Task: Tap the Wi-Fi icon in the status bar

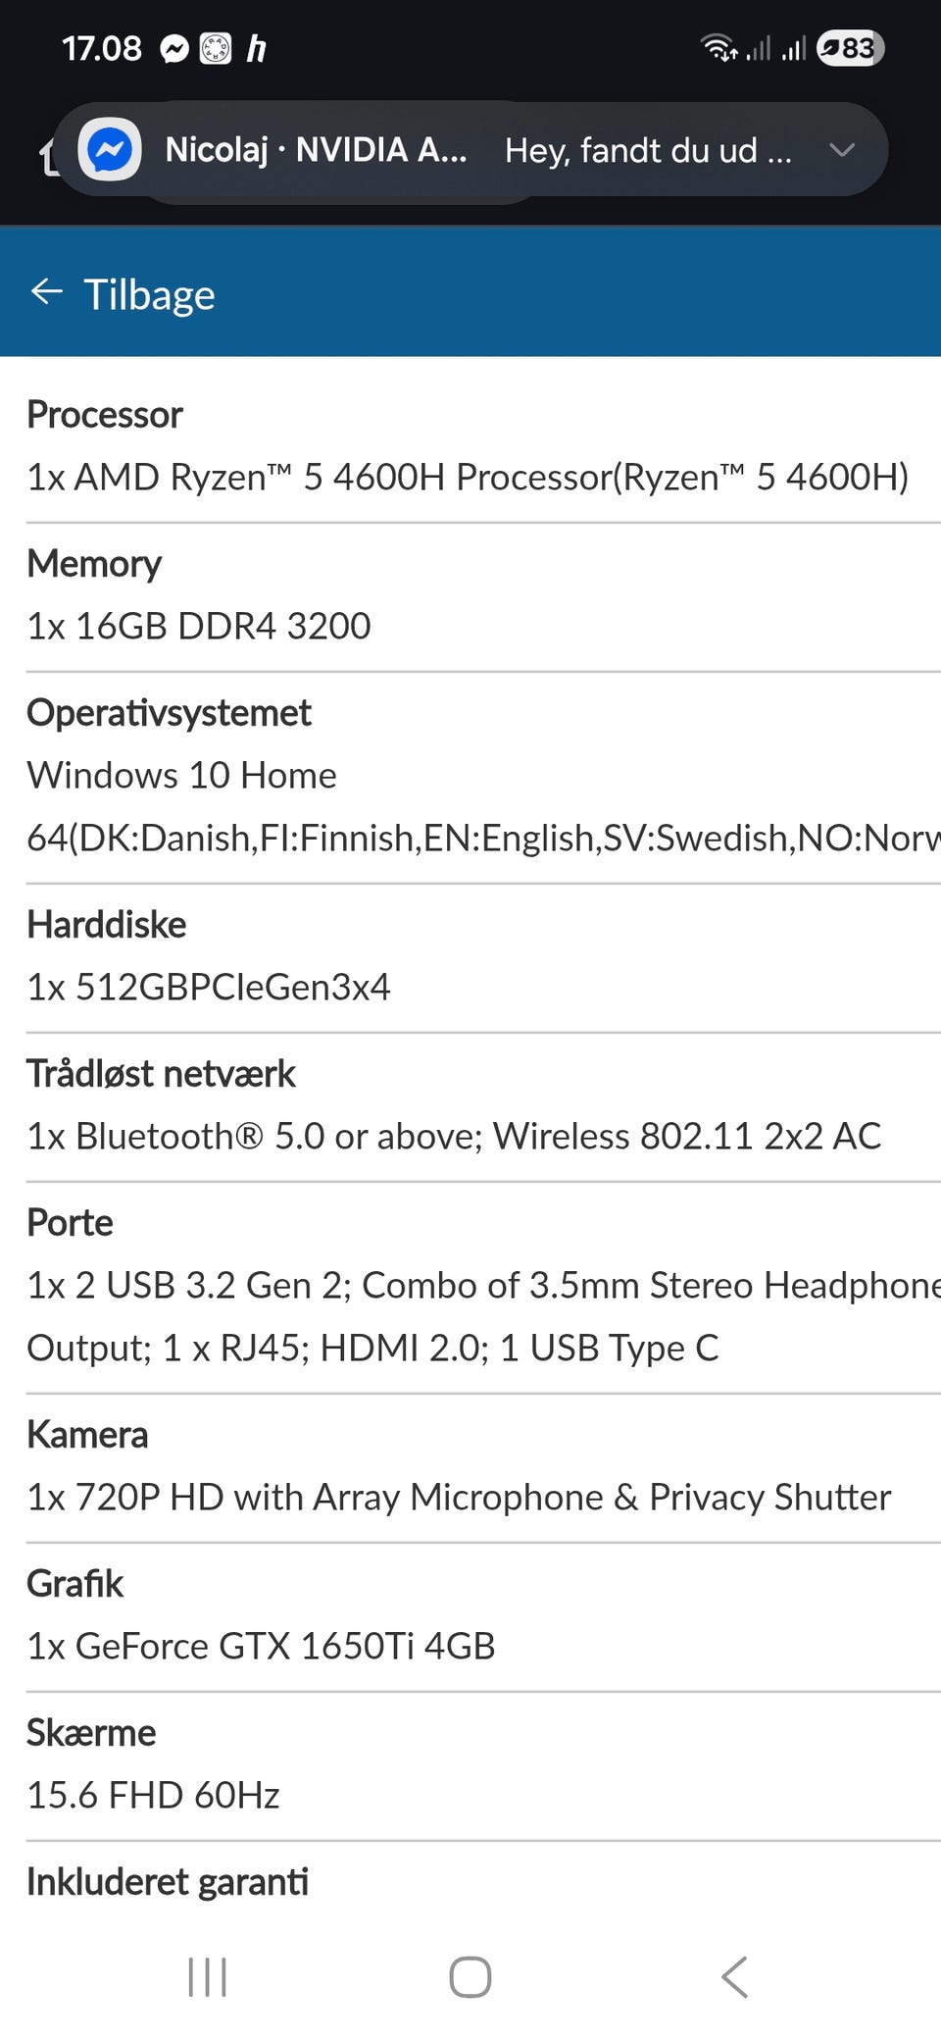Action: 718,47
